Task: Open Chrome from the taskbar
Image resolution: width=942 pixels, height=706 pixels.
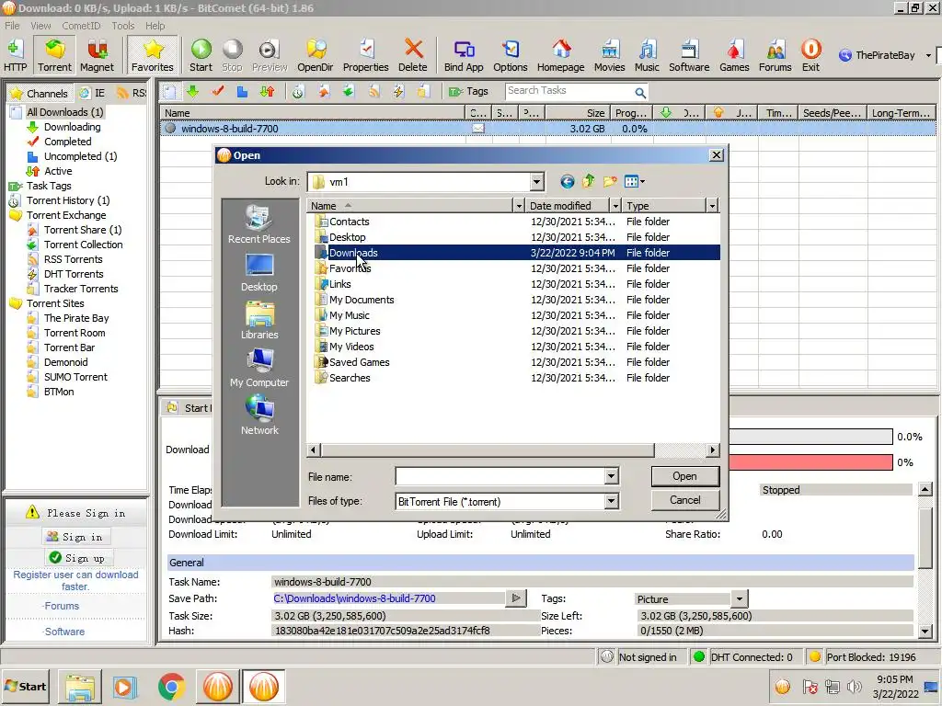Action: [x=171, y=687]
